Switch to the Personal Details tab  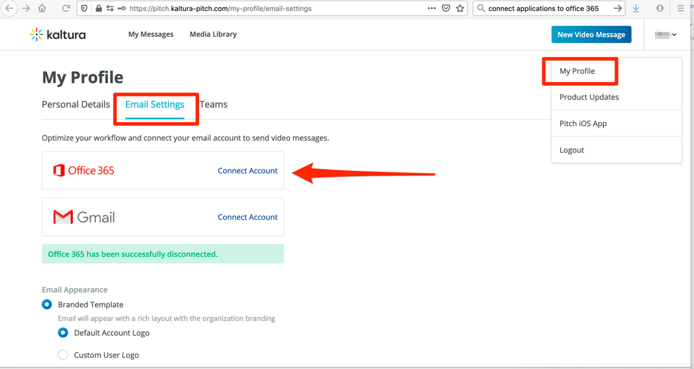pyautogui.click(x=76, y=104)
